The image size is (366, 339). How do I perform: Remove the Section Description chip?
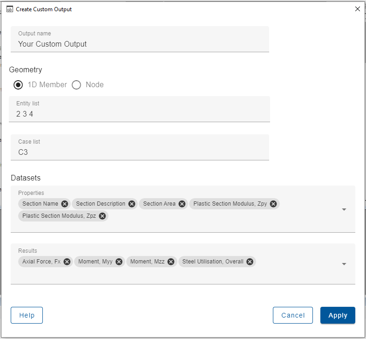(132, 204)
